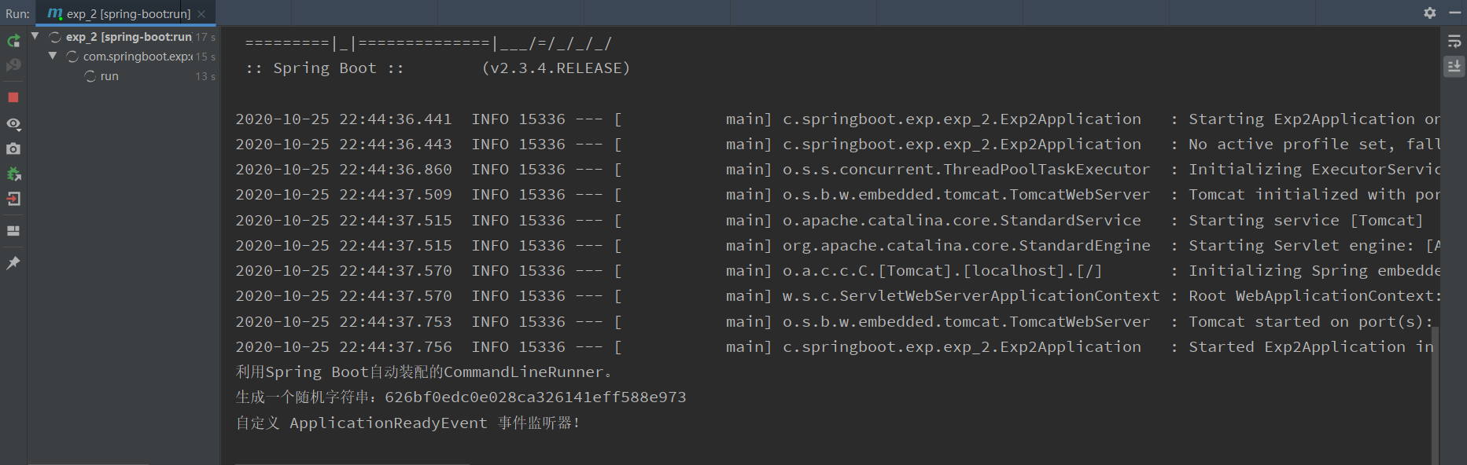Click the ApplicationReadyEvent console output line
This screenshot has height=465, width=1467.
point(407,423)
